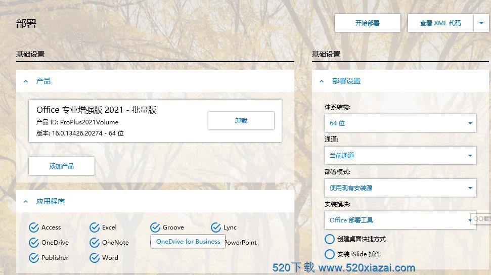Uncheck the Lync application
Viewport: 491px width, 275px height.
point(216,227)
